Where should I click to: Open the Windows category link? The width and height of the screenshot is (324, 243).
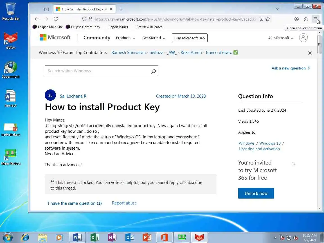(x=246, y=143)
